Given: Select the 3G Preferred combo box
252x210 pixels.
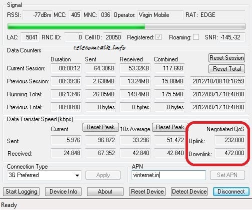Looking at the screenshot, I should [44, 175].
